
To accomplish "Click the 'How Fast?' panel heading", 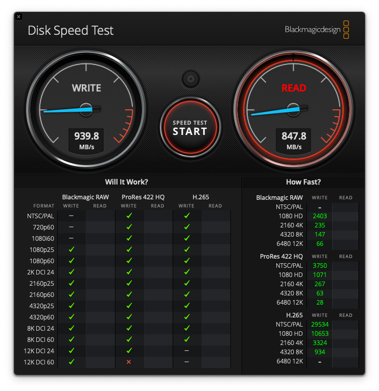I will [303, 182].
